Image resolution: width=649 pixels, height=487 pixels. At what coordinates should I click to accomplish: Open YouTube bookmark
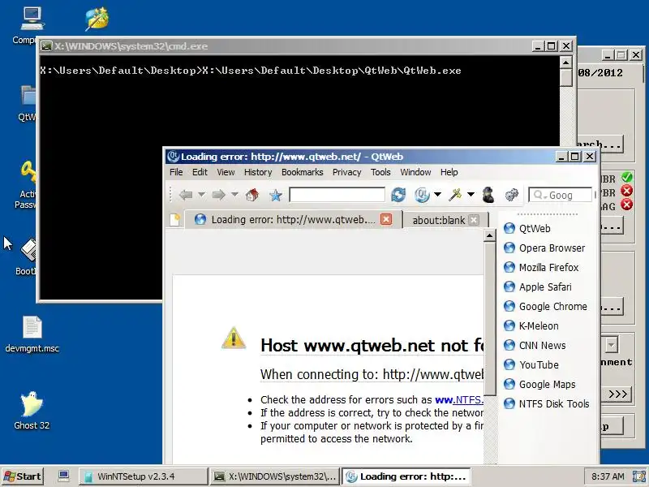[x=531, y=364]
